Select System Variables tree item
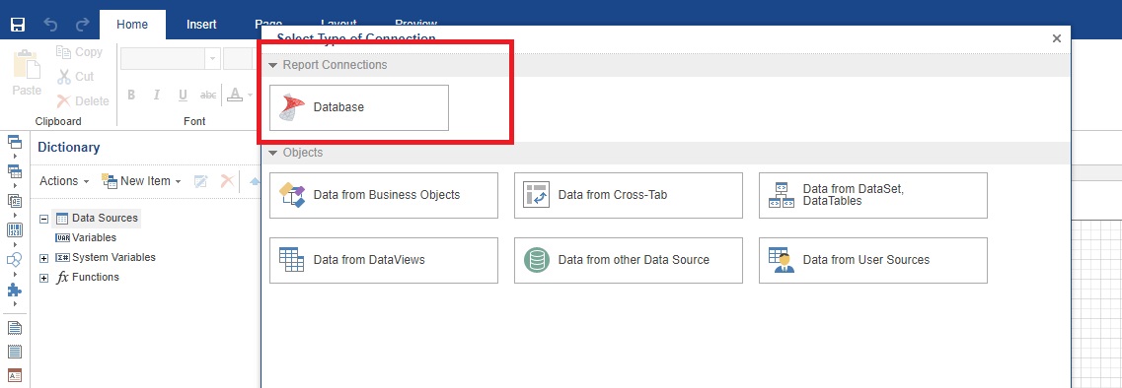This screenshot has height=388, width=1122. point(106,257)
